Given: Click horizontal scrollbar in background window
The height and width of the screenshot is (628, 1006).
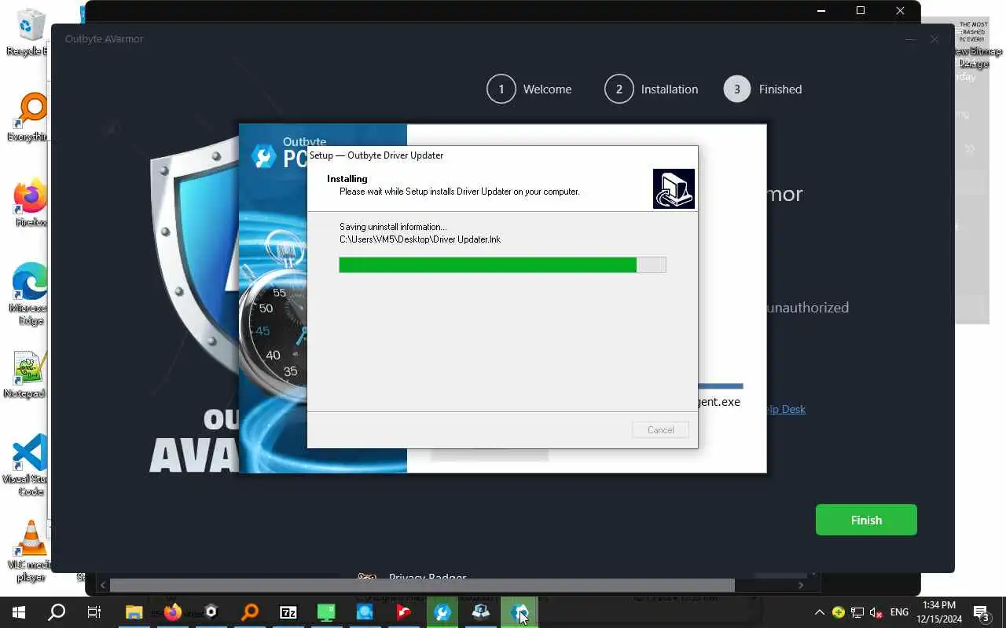Looking at the screenshot, I should pos(422,585).
